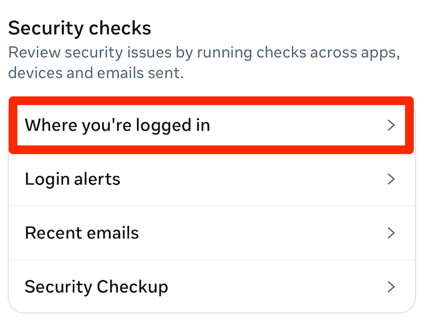Viewport: 425px width, 323px height.
Task: Click the chevron beside Where you're logged in
Action: coord(391,125)
